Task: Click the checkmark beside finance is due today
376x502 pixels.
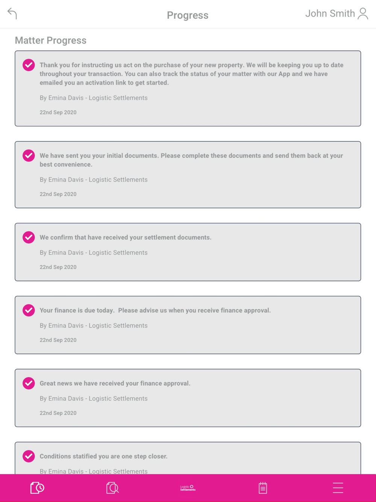Action: coord(29,310)
